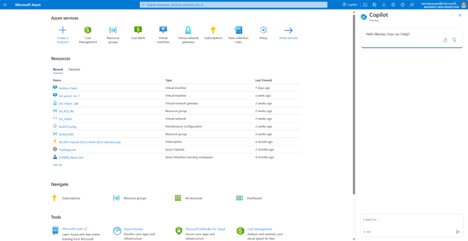Give thumbs down to the Copilot greeting
Image resolution: width=468 pixels, height=241 pixels.
454,40
